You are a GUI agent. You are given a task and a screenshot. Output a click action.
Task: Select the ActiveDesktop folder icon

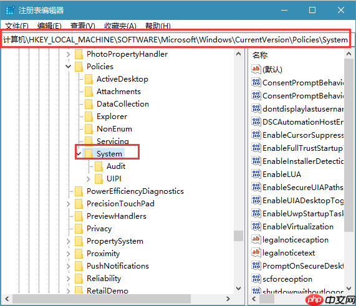(x=89, y=79)
